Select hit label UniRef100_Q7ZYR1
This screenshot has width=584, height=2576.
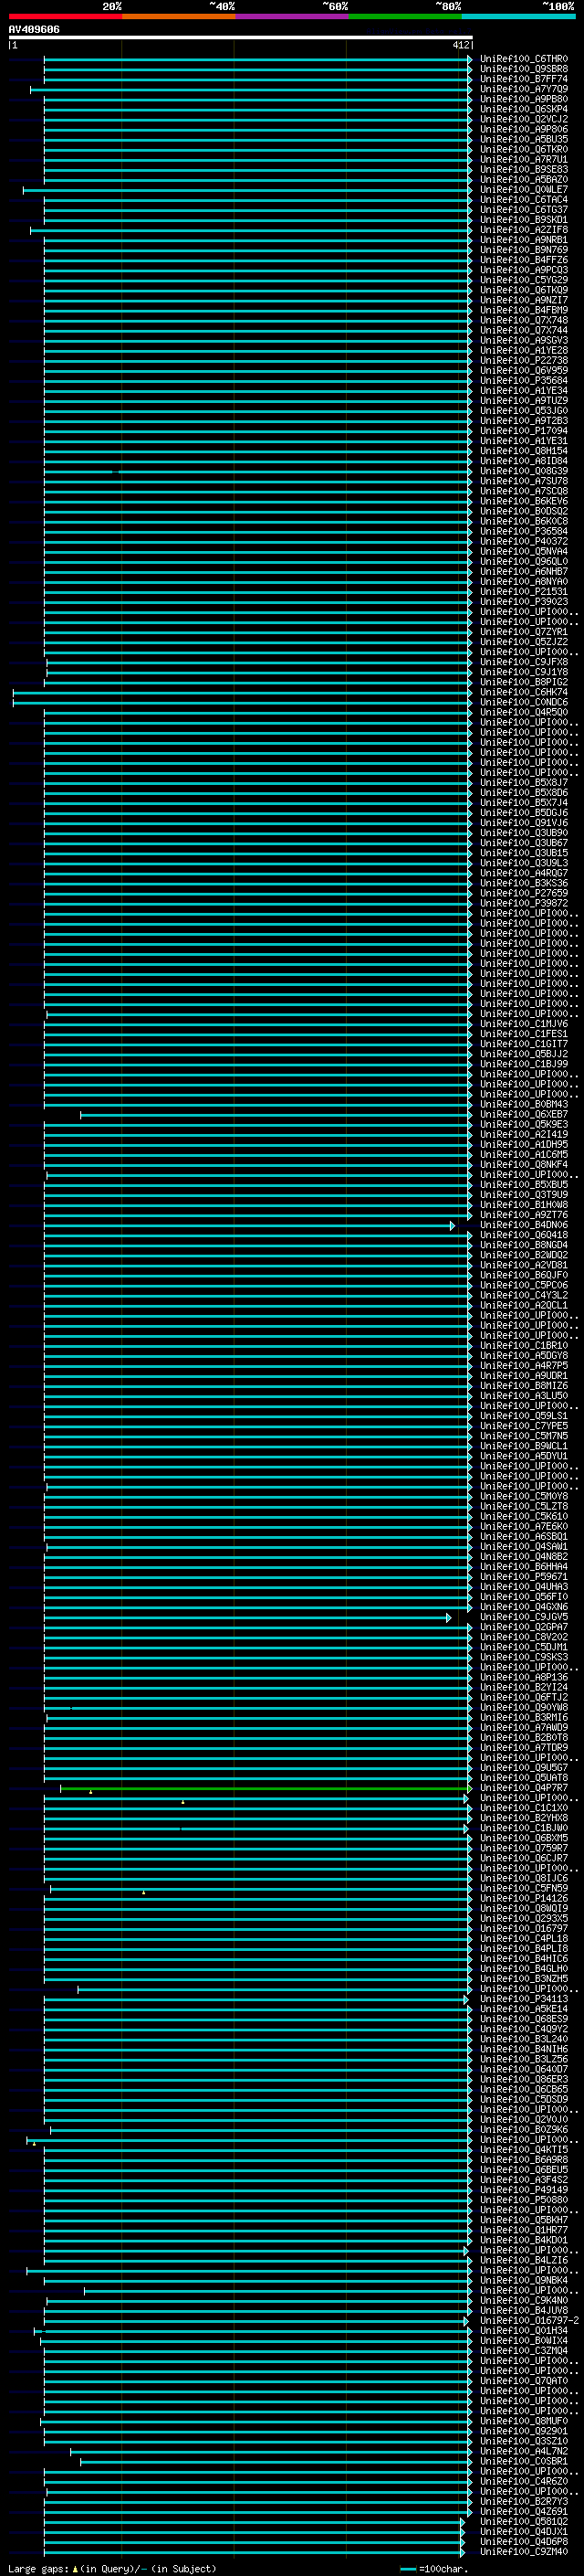(x=524, y=632)
